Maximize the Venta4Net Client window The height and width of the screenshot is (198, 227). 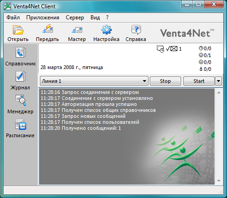[198, 5]
